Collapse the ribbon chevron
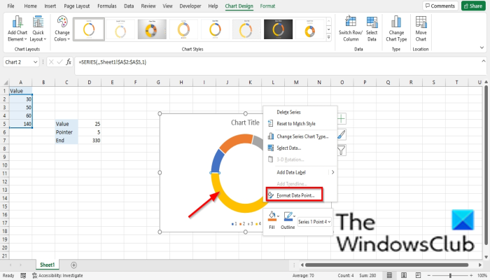 click(x=482, y=48)
